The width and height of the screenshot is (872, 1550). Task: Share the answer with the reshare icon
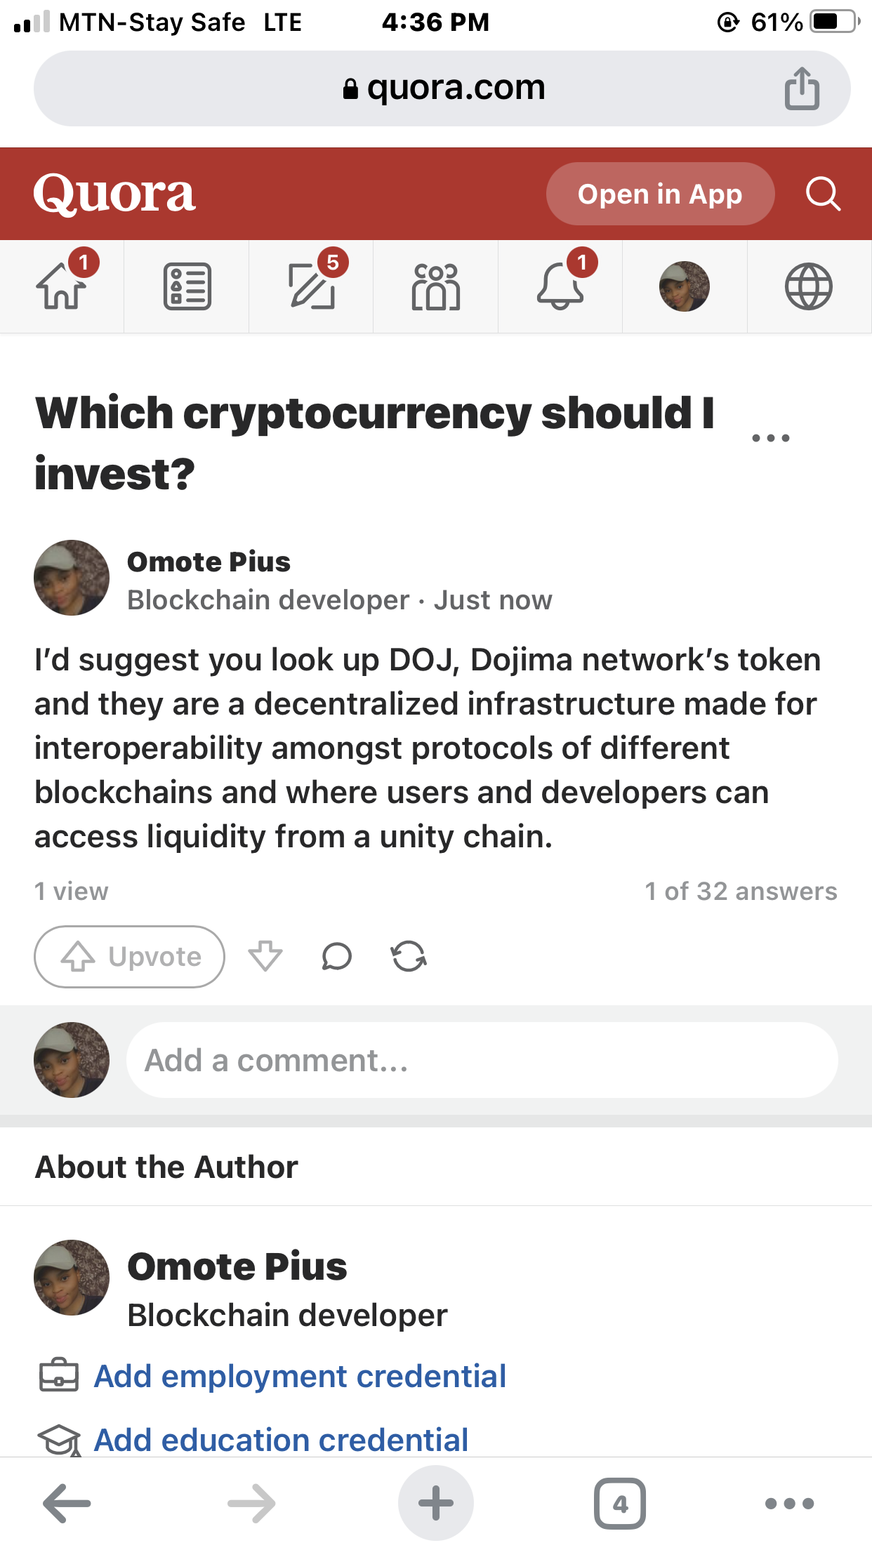tap(409, 956)
